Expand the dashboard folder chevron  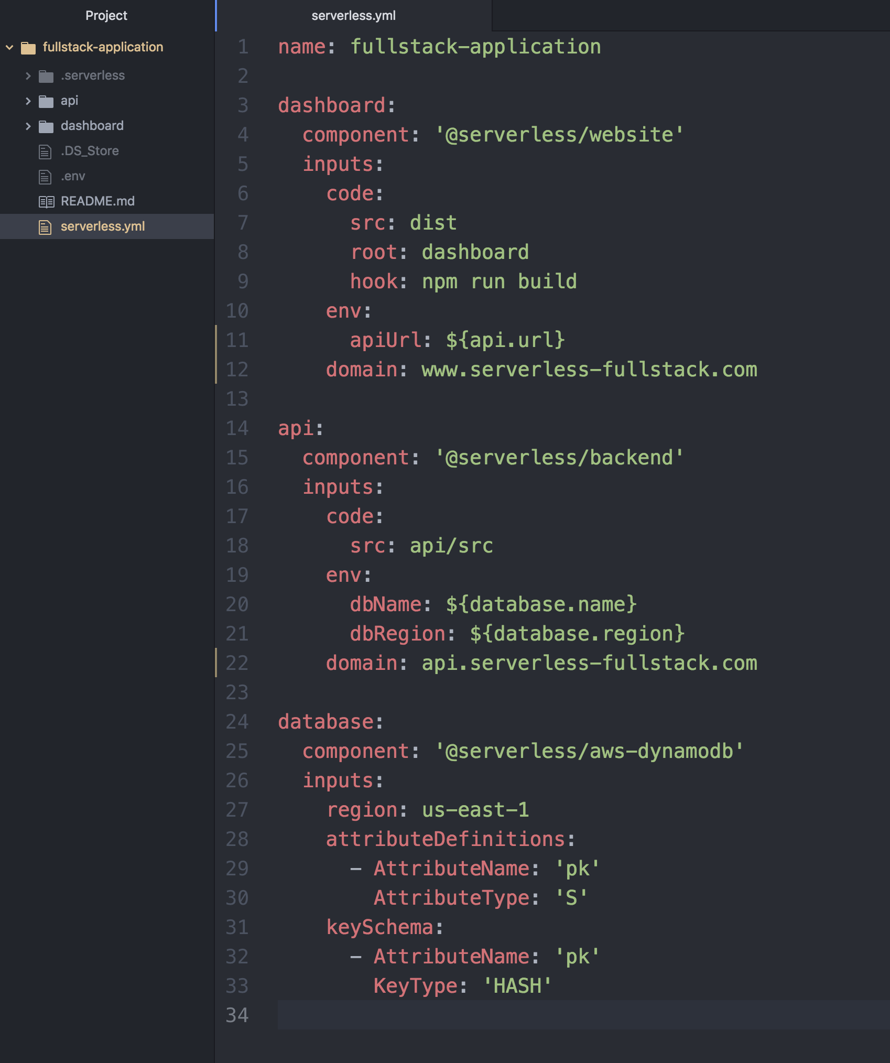(x=27, y=125)
